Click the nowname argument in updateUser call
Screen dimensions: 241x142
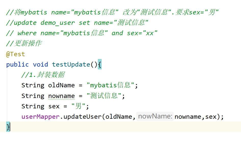pos(188,117)
